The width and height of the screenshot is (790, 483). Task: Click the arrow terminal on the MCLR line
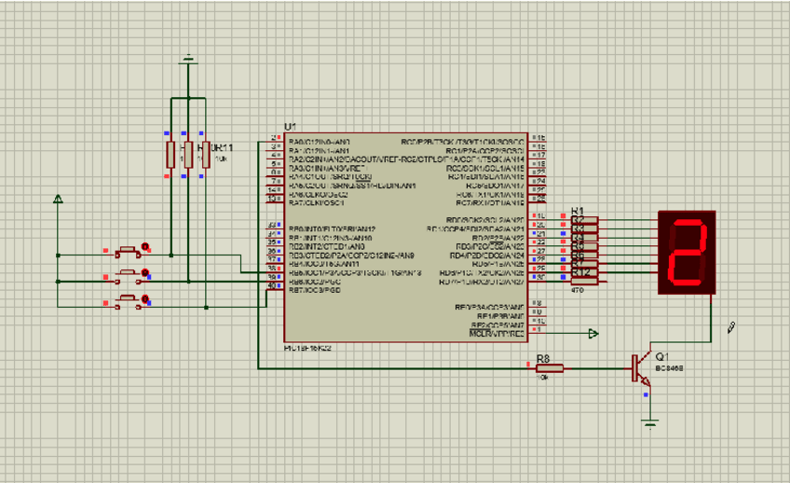click(x=592, y=333)
